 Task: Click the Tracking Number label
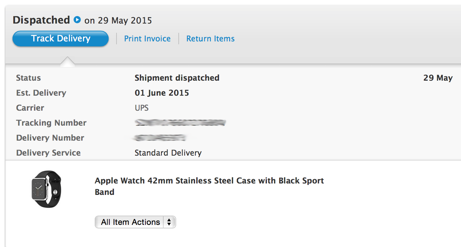[51, 123]
